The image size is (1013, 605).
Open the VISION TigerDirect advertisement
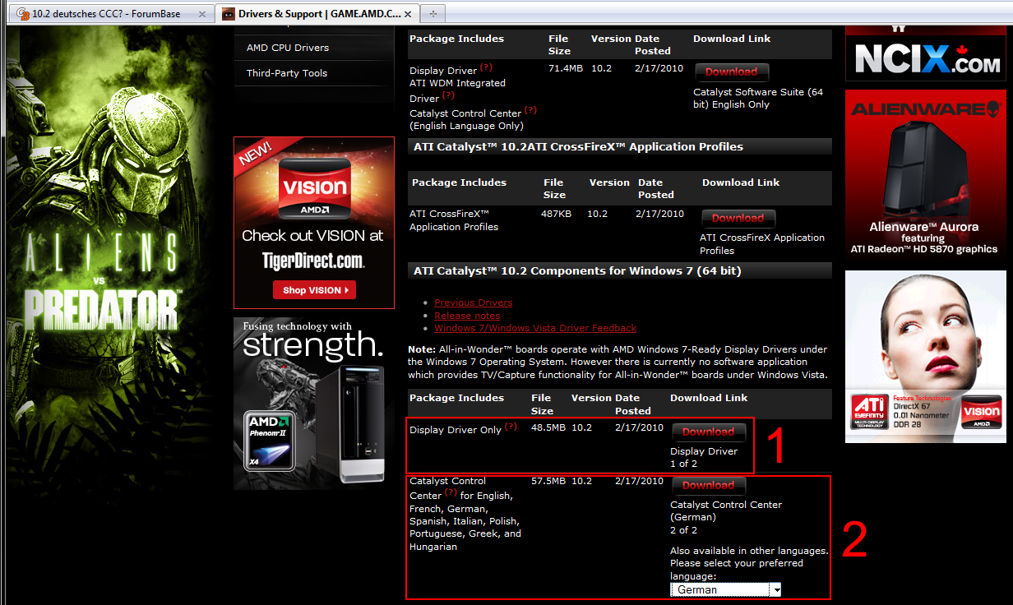click(x=314, y=223)
